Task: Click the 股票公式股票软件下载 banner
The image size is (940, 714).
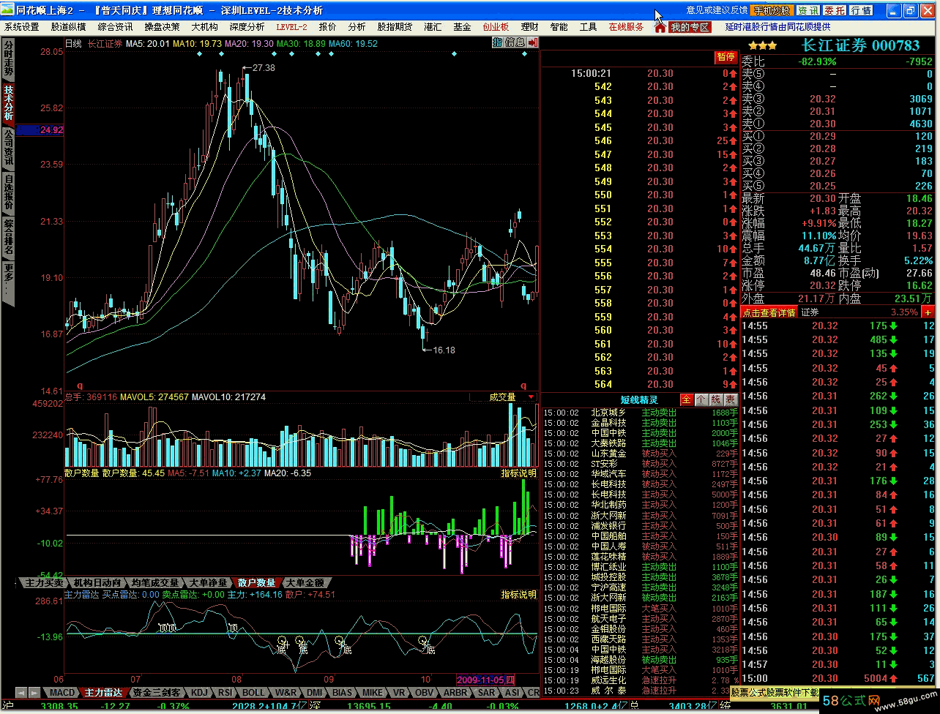Action: [x=775, y=691]
